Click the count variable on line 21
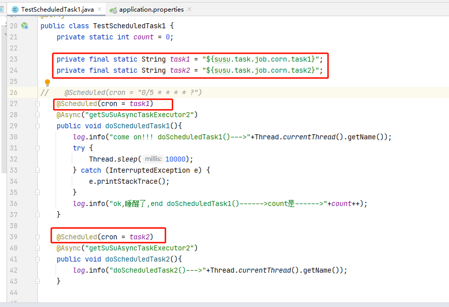Screen dimensions: 449x307 [143, 36]
